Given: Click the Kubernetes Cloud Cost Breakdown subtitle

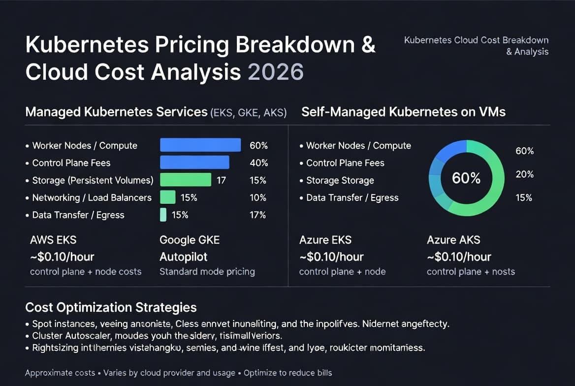Looking at the screenshot, I should [x=477, y=45].
